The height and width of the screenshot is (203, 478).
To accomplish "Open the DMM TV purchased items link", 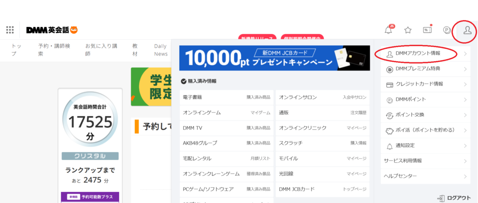I will 226,128.
